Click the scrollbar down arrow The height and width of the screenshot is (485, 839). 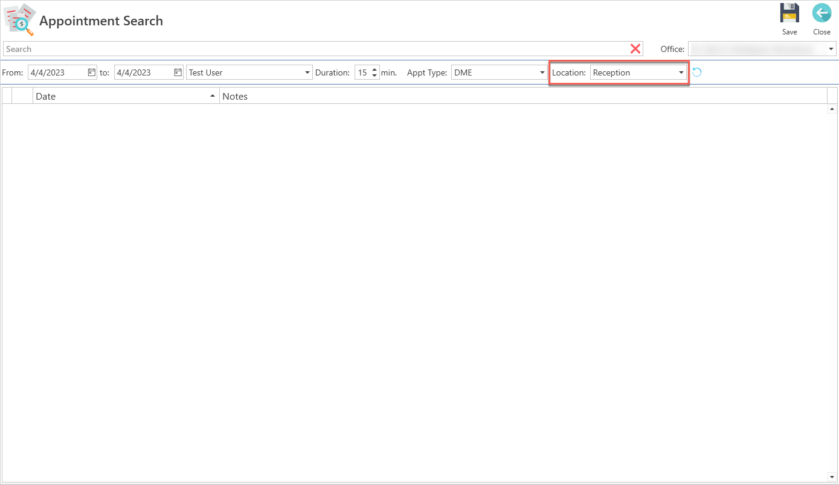[832, 477]
